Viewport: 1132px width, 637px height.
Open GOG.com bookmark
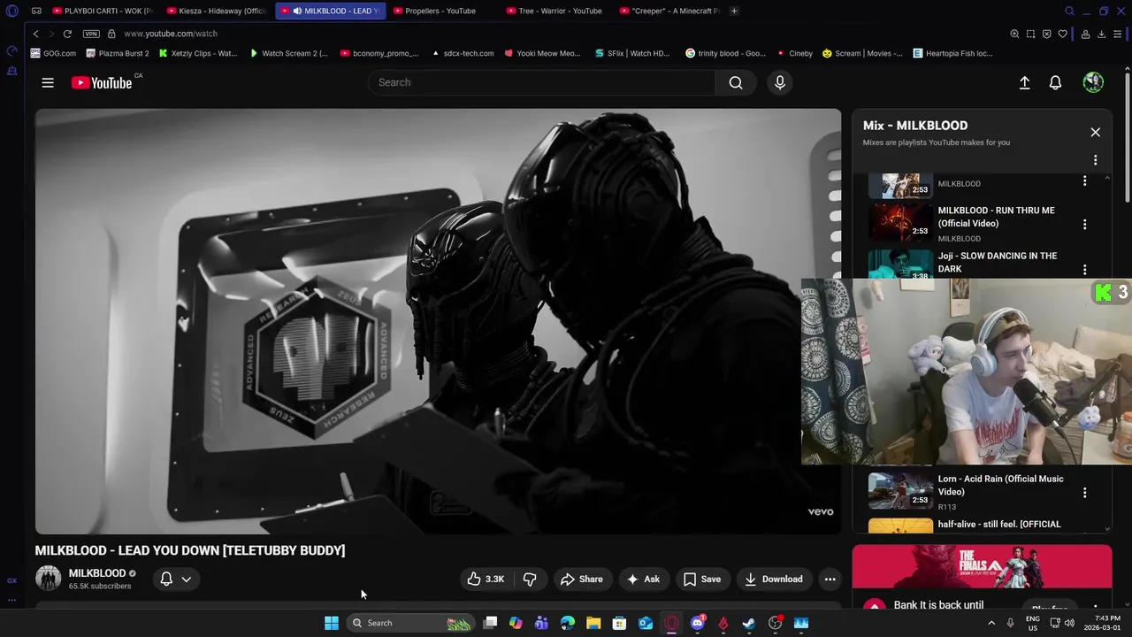coord(53,53)
